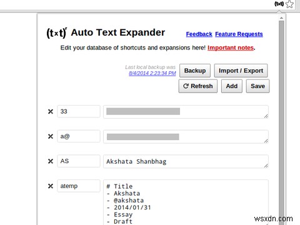Delete the a@ shortcut row

(51, 136)
